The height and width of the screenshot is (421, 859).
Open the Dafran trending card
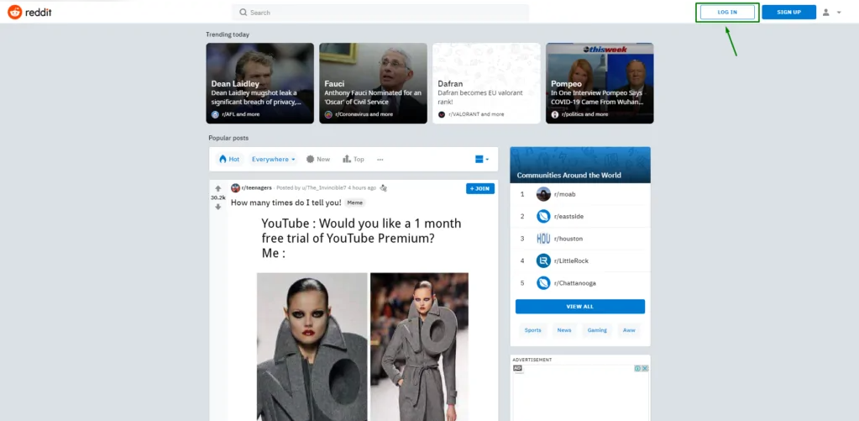click(485, 83)
